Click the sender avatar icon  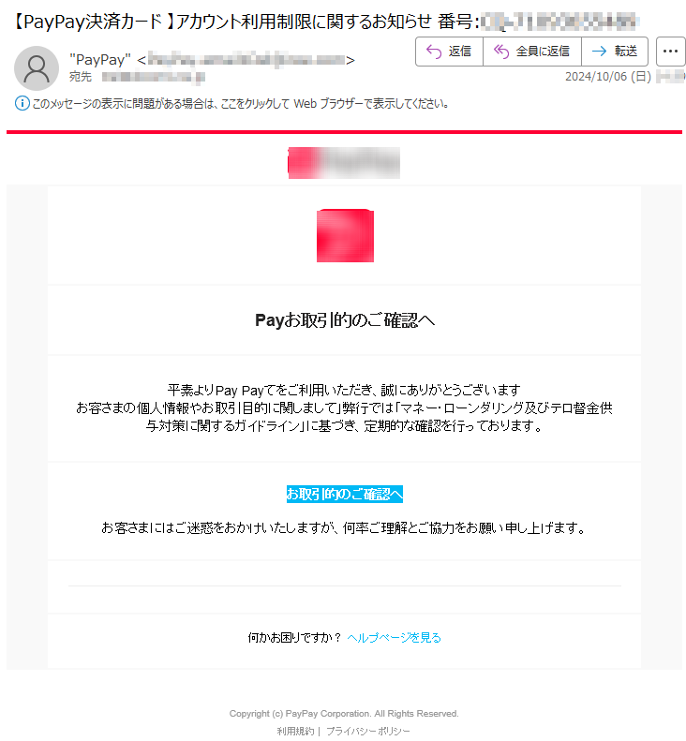(37, 68)
